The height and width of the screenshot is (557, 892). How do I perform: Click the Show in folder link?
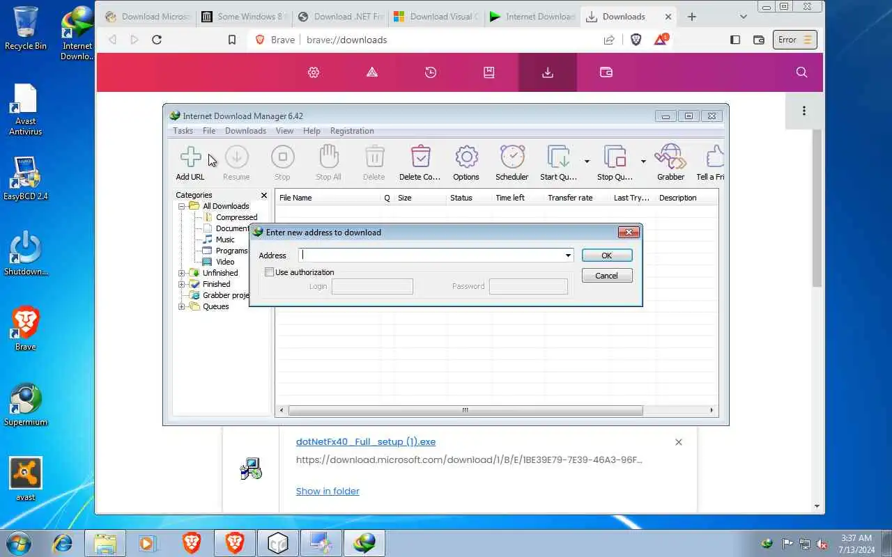[328, 491]
